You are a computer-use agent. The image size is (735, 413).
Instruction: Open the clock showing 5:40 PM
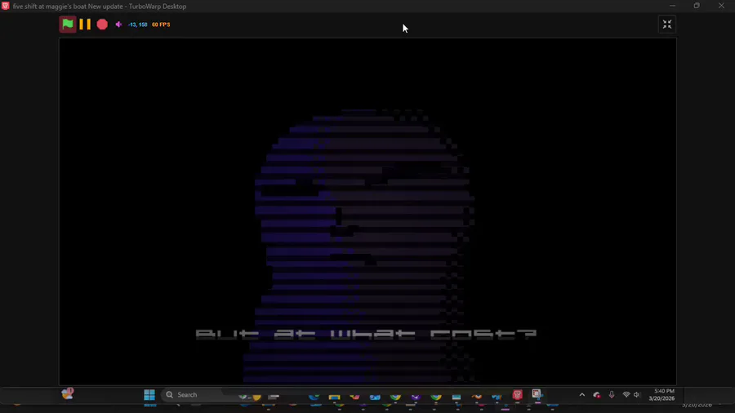tap(661, 395)
